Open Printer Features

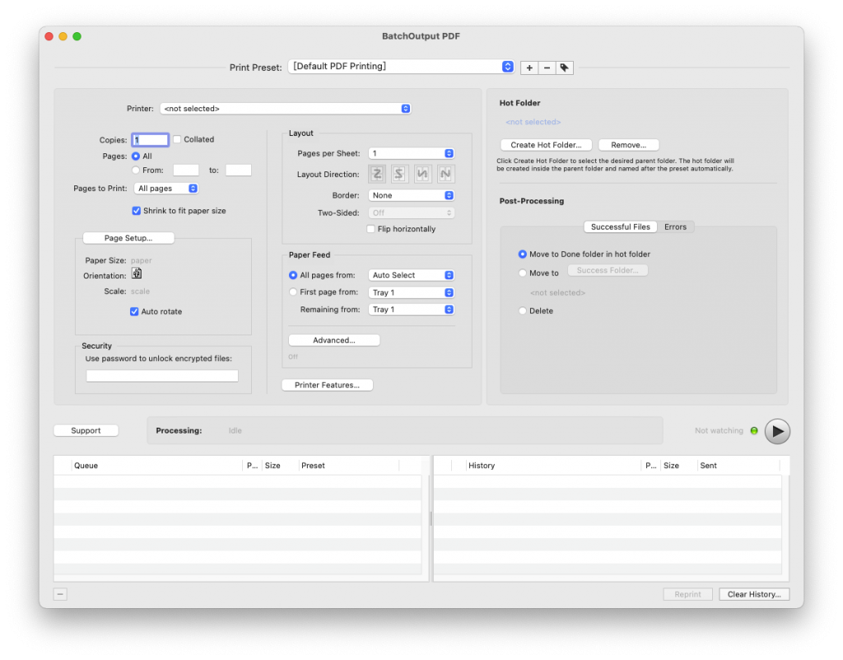[327, 385]
